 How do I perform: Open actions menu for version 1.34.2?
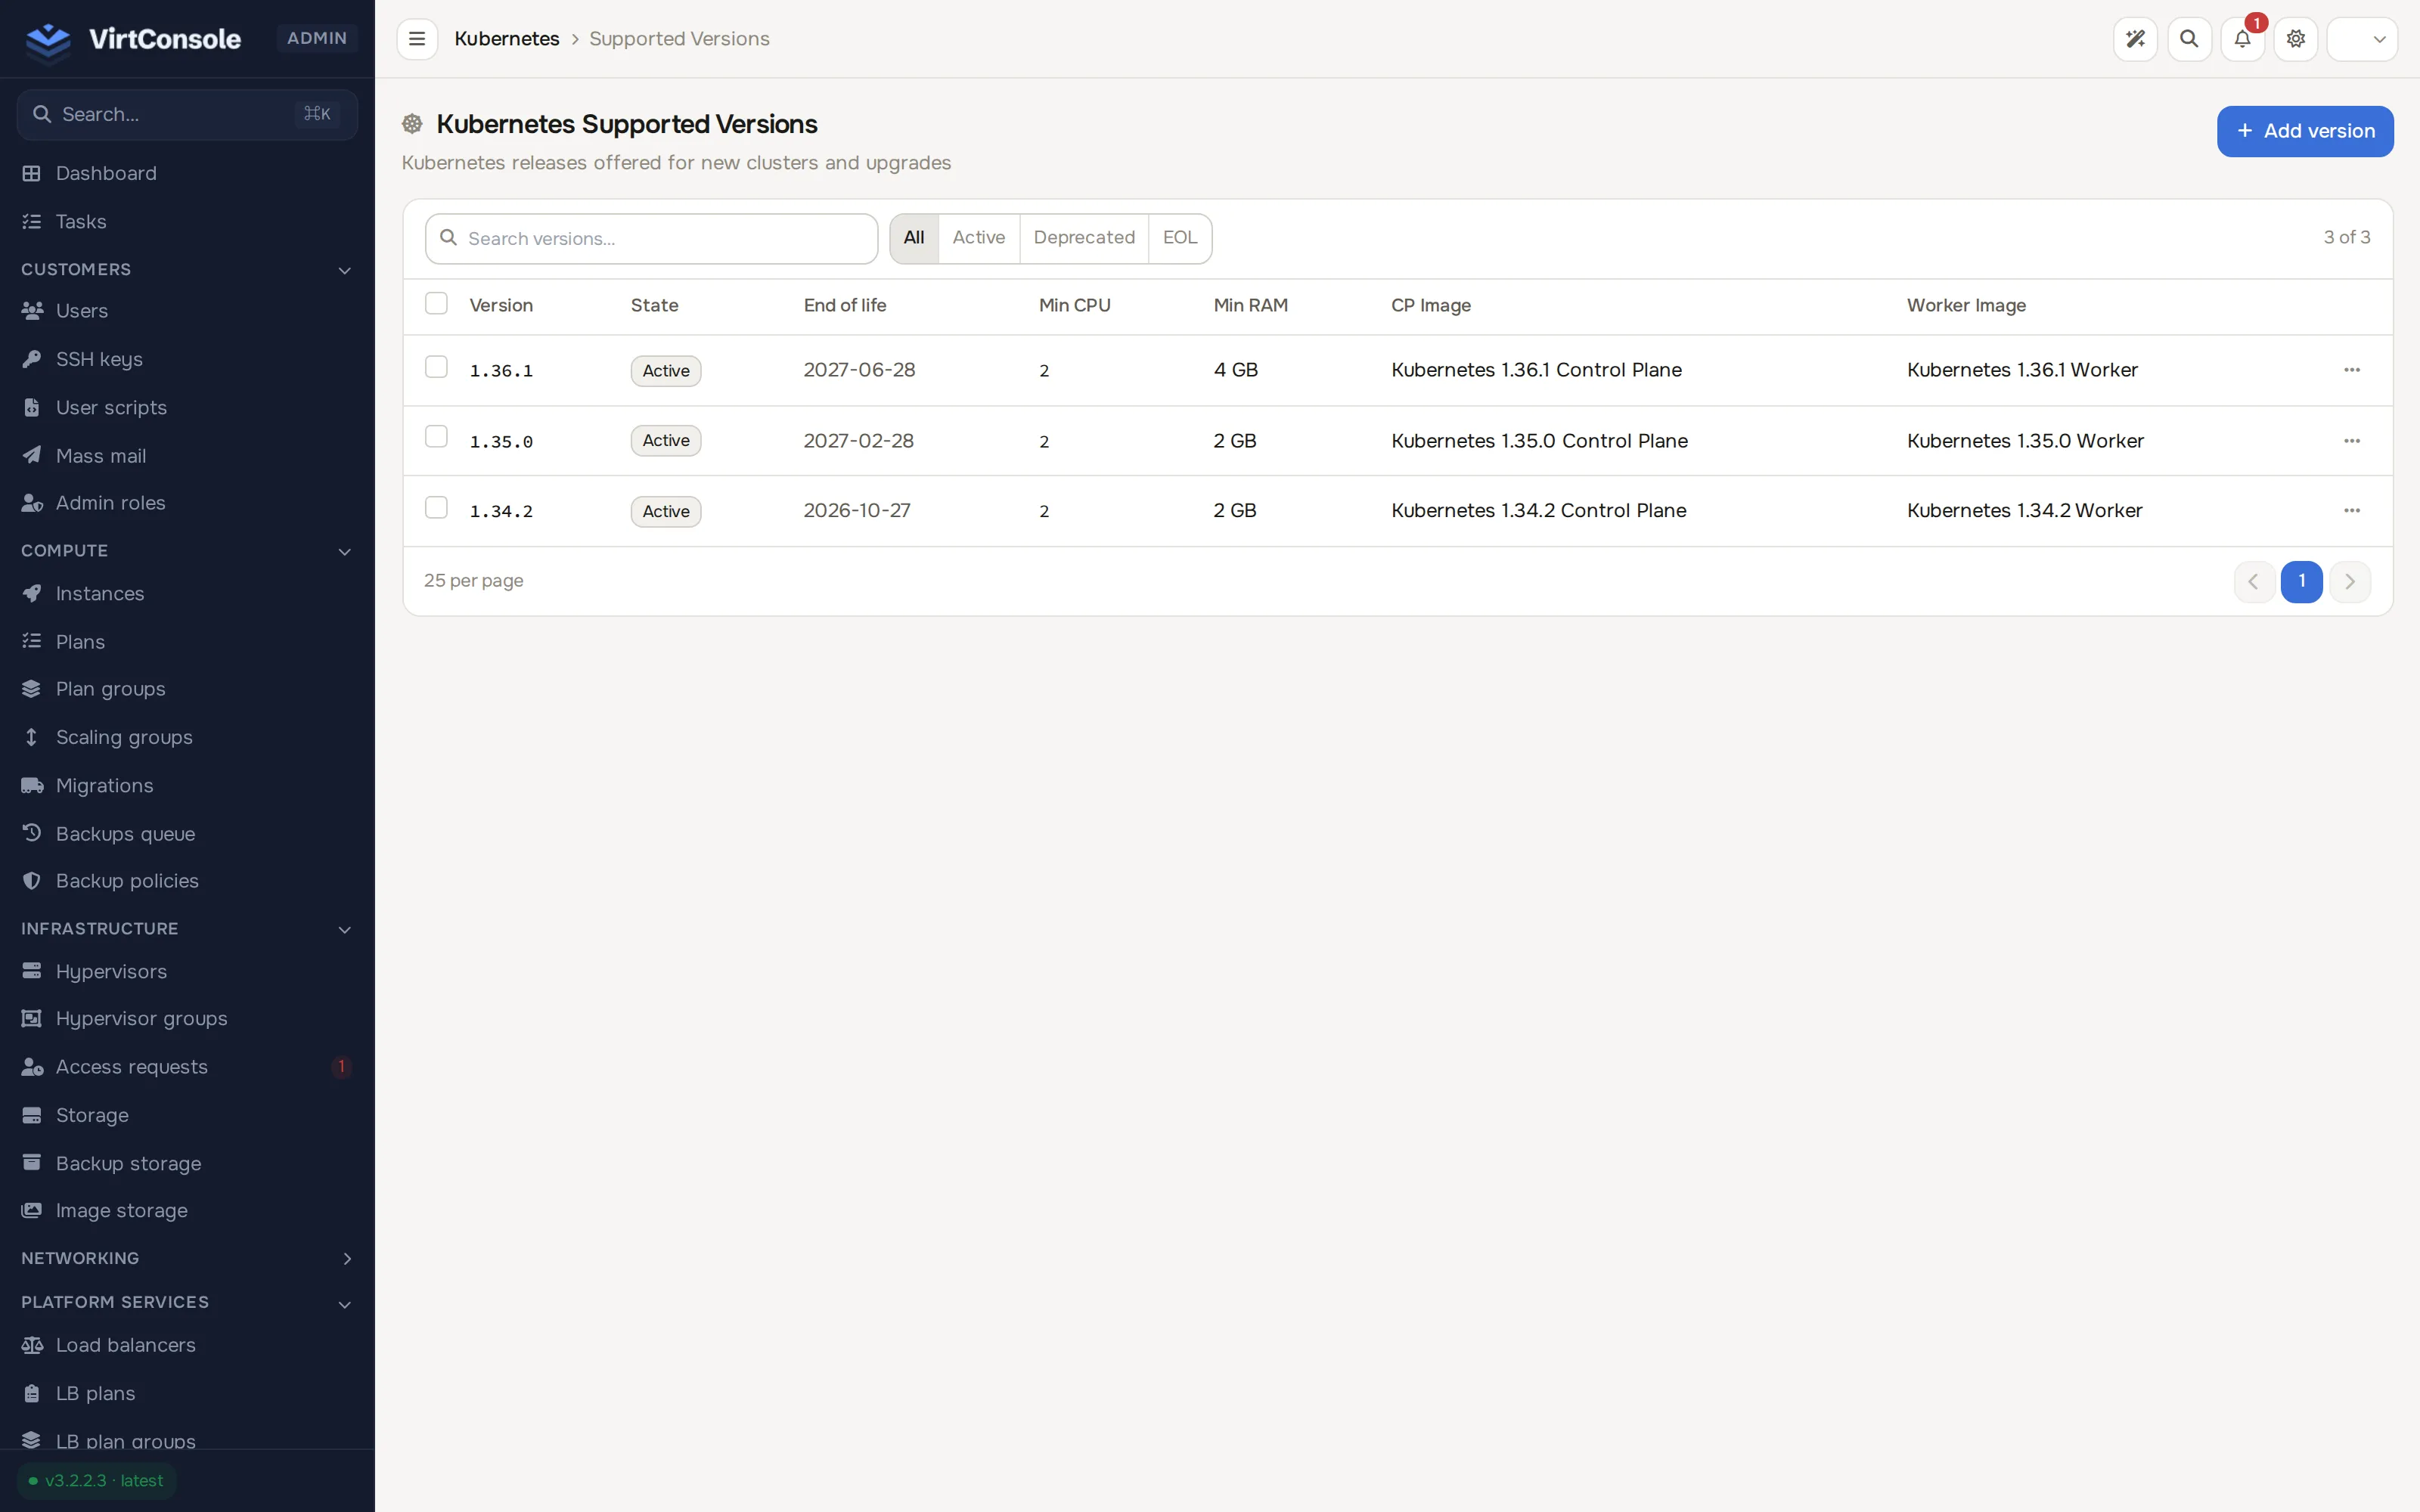point(2352,511)
